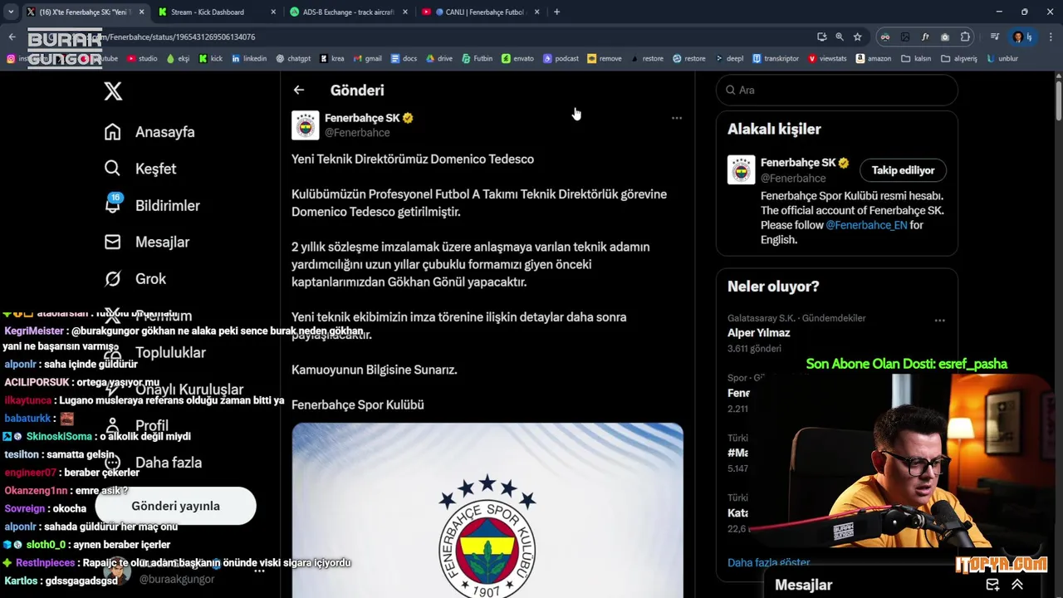Open the tab search dropdown arrow

[11, 12]
